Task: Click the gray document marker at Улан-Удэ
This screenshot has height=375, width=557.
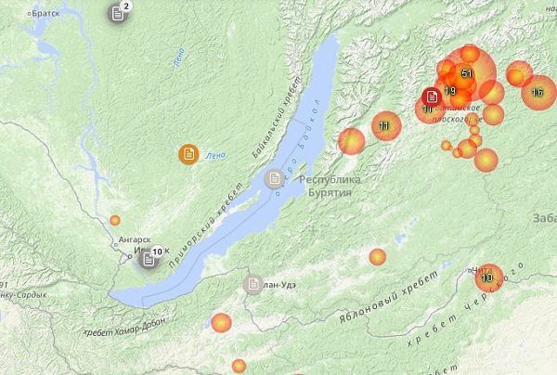Action: click(253, 284)
